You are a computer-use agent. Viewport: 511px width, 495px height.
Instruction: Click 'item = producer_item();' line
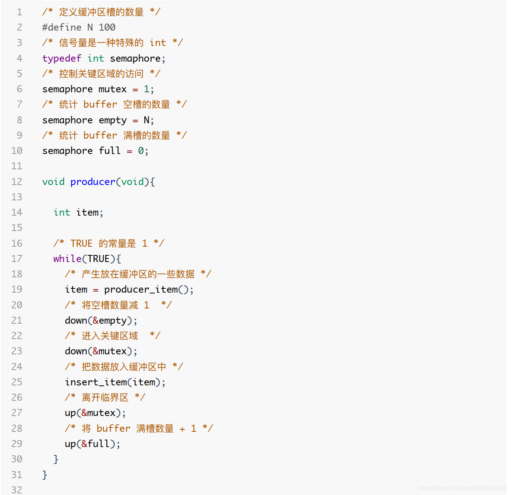[x=130, y=290]
